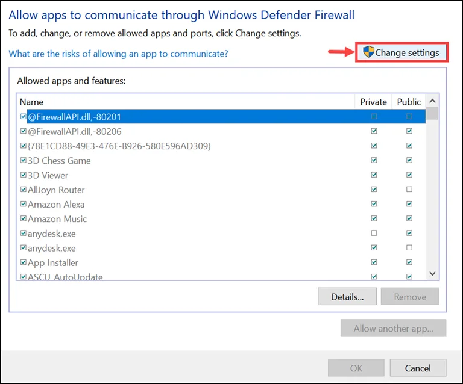The height and width of the screenshot is (384, 463).
Task: Toggle the {78E1CD88-49E3-476E-B926-580E596AD309} name checkbox
Action: (x=24, y=146)
